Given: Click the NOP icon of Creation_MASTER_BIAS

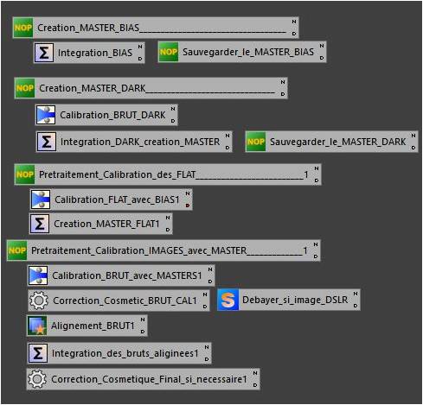Looking at the screenshot, I should pyautogui.click(x=23, y=28).
